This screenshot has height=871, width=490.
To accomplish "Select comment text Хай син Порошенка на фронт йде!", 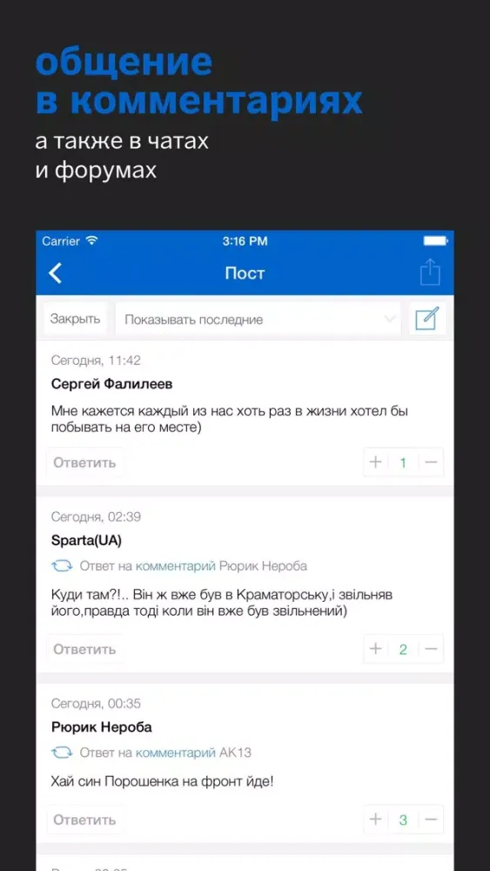I will [162, 781].
